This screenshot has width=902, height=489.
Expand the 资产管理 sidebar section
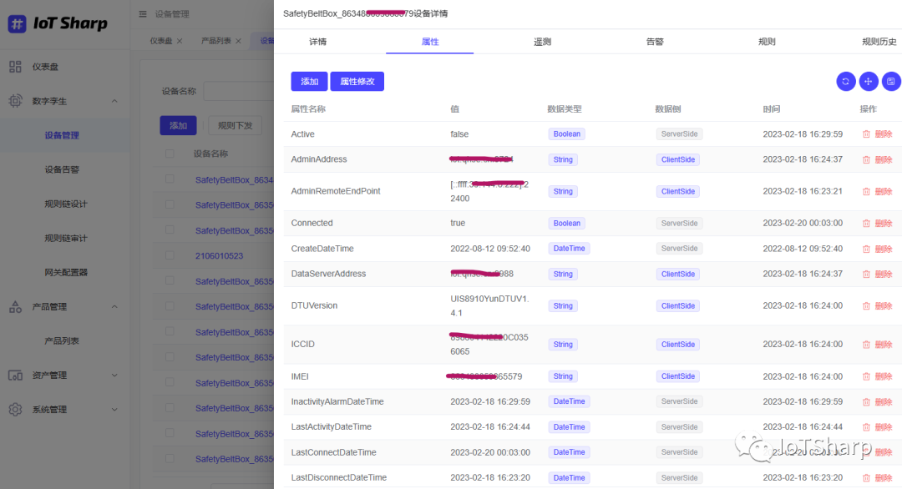(114, 376)
